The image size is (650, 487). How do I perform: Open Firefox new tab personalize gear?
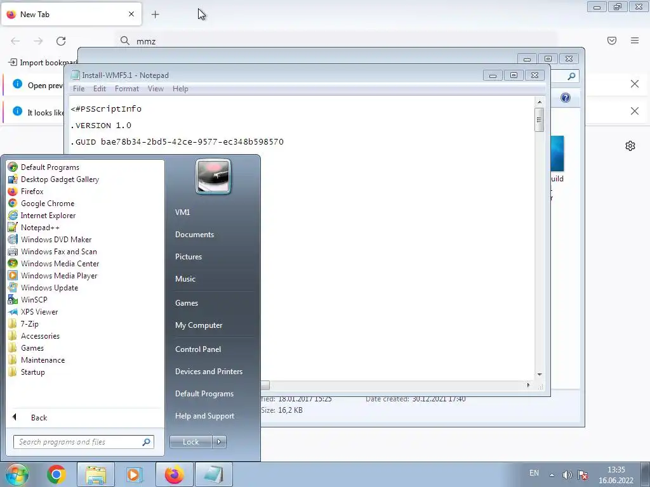click(x=630, y=146)
